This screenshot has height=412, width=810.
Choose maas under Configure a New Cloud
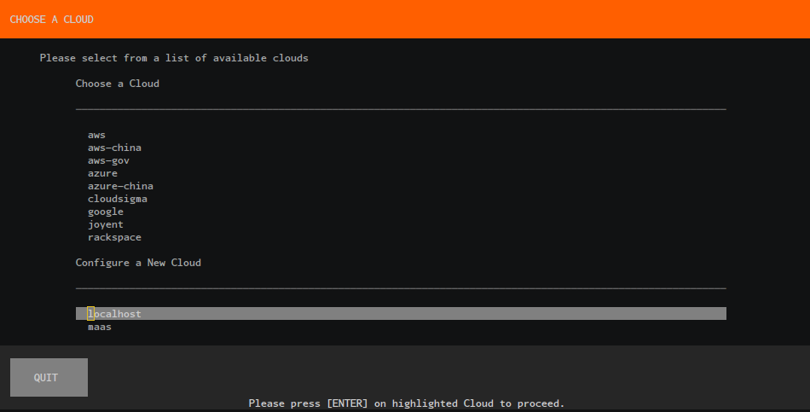tap(99, 327)
